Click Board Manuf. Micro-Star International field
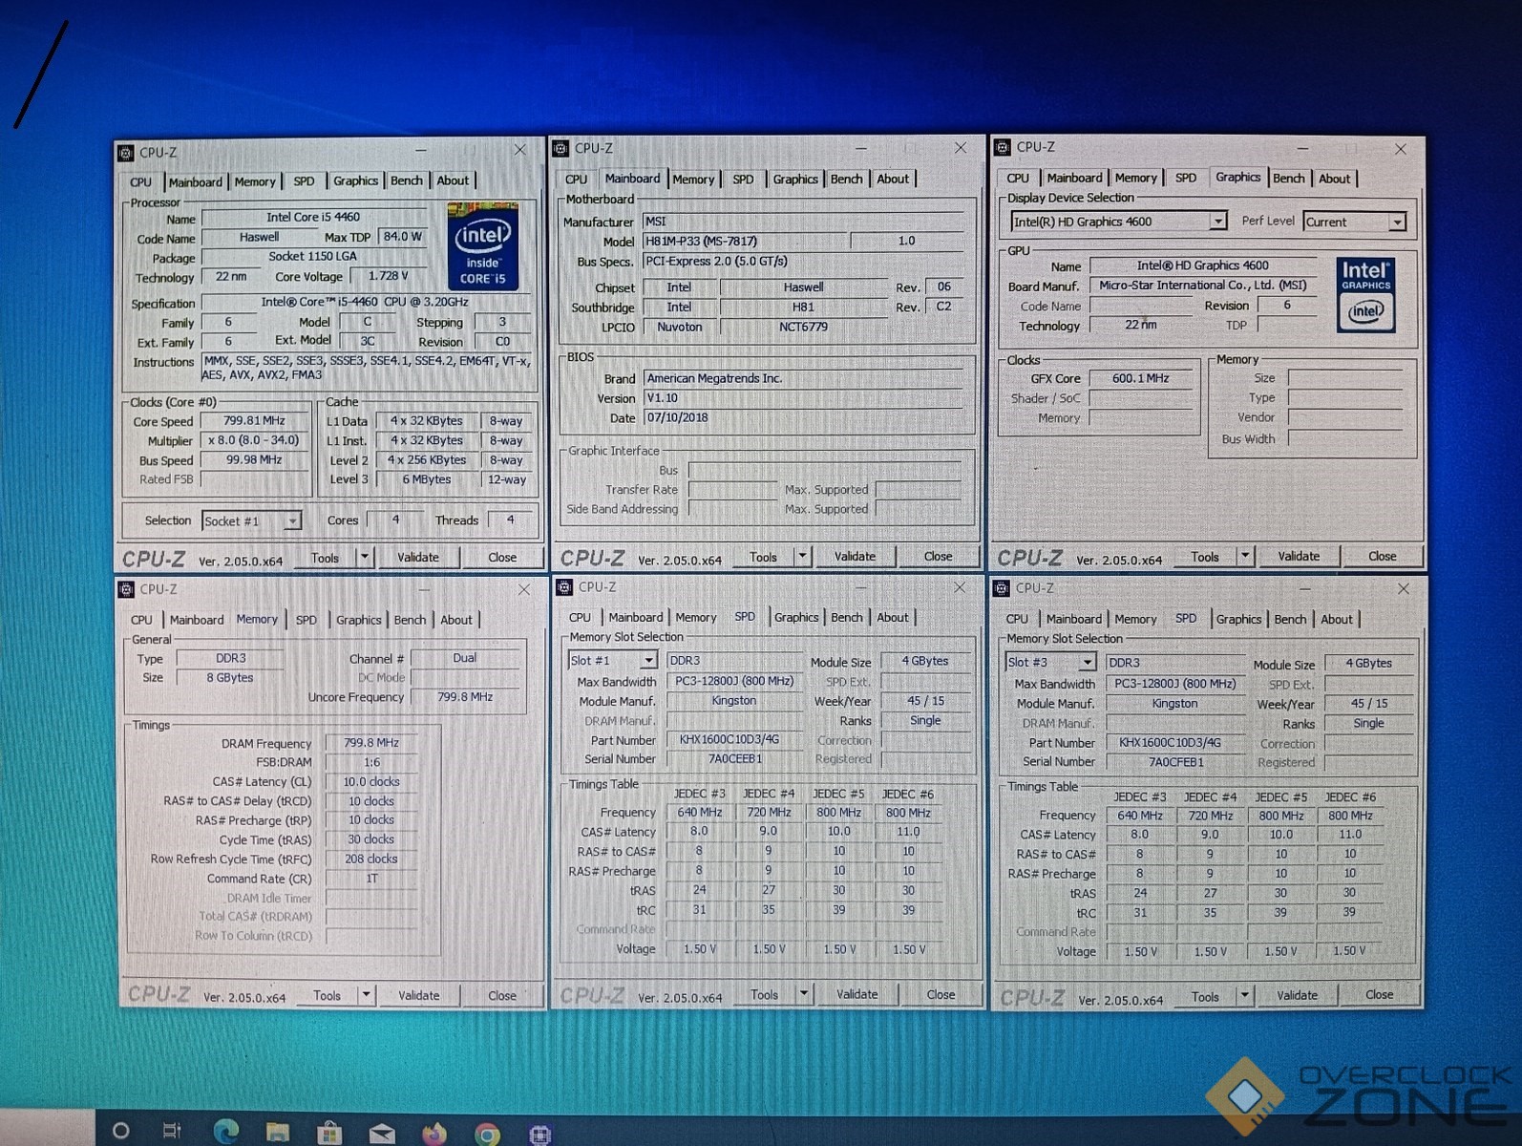Viewport: 1522px width, 1146px height. [x=1203, y=286]
